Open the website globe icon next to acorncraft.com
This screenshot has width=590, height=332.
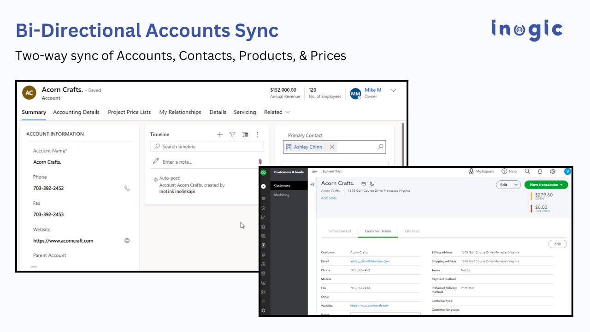(x=127, y=241)
